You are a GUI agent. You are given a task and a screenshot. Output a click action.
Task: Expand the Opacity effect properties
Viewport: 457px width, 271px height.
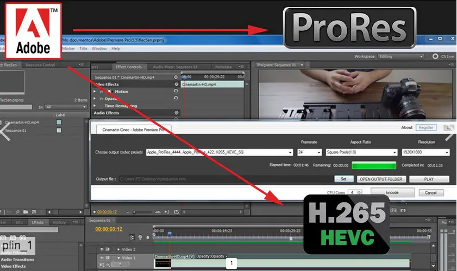[x=95, y=99]
